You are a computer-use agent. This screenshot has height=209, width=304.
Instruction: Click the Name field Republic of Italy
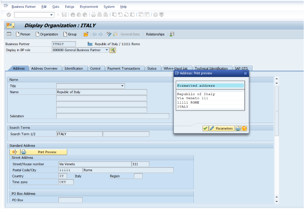point(101,92)
